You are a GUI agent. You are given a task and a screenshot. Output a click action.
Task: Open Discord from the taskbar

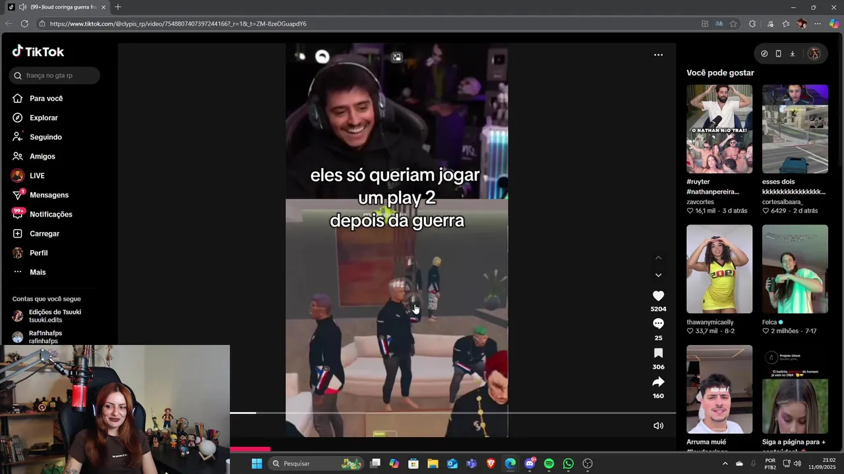(530, 463)
